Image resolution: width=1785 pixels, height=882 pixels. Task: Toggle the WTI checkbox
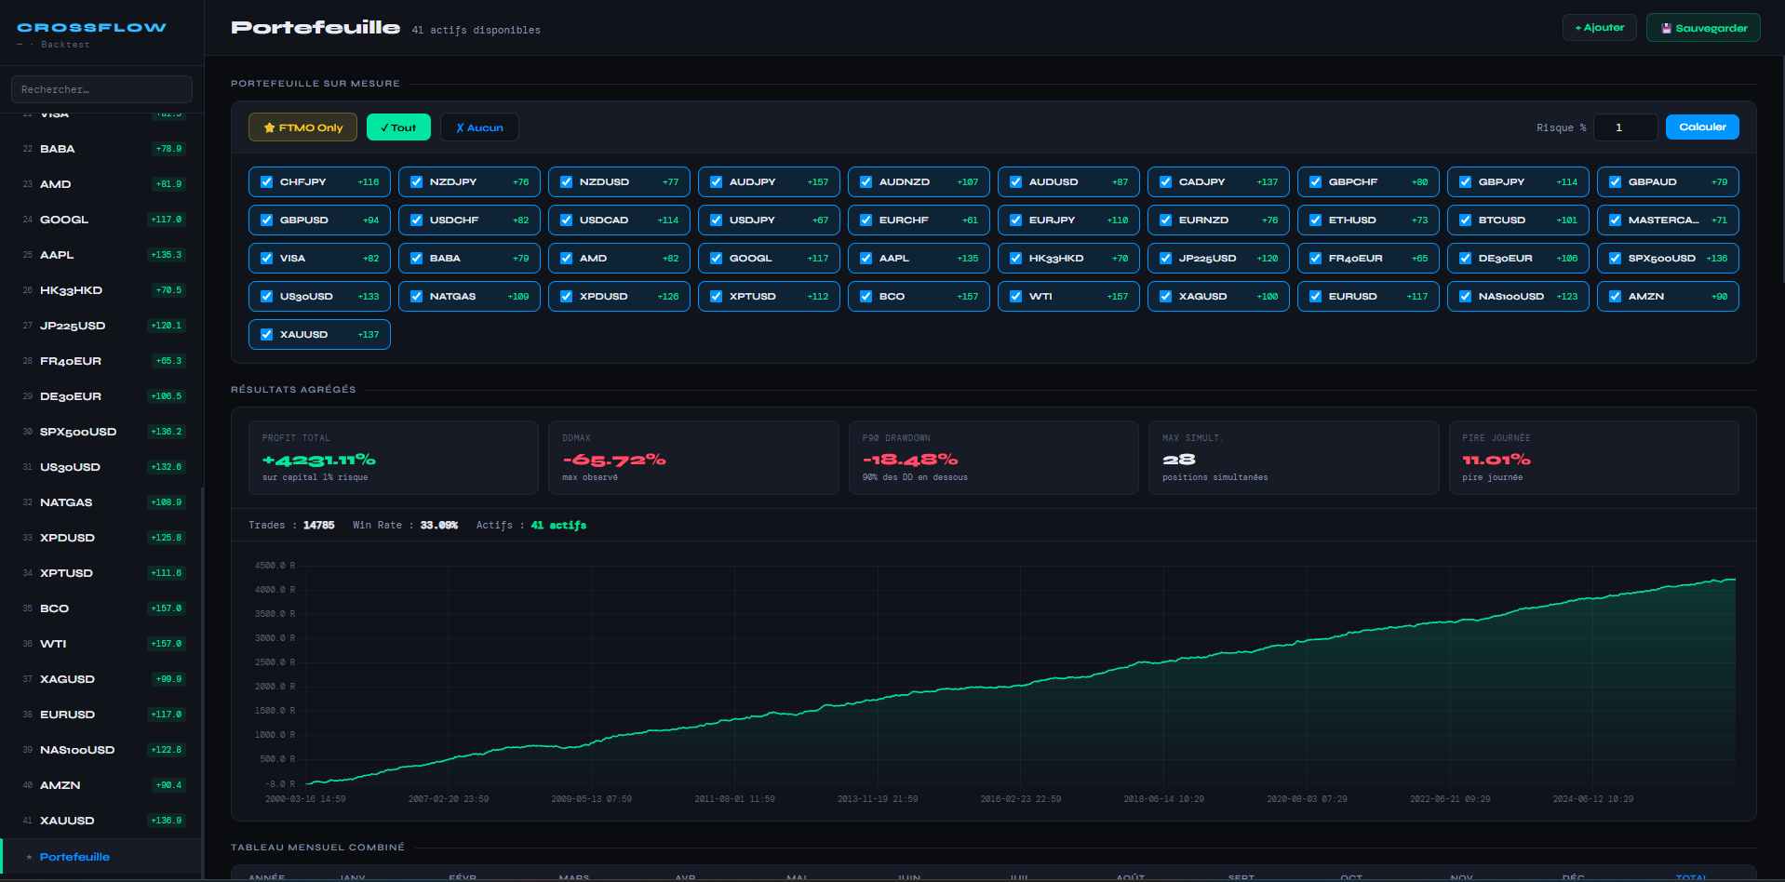[x=1016, y=297]
